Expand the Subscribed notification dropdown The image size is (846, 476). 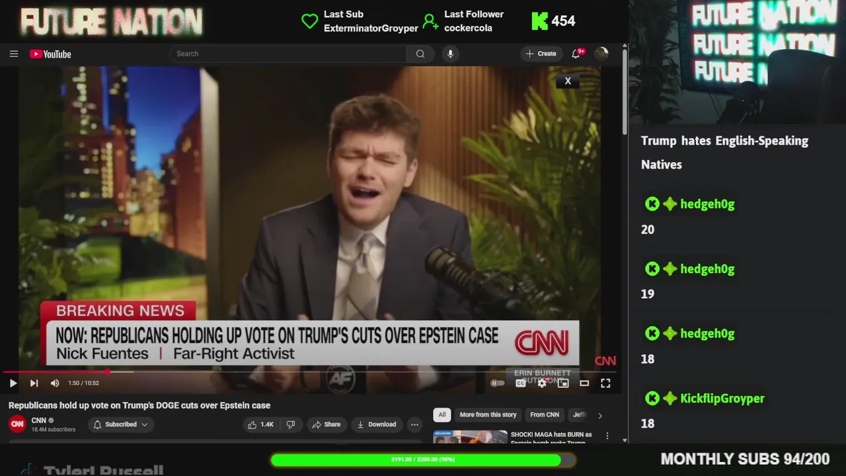tap(120, 424)
